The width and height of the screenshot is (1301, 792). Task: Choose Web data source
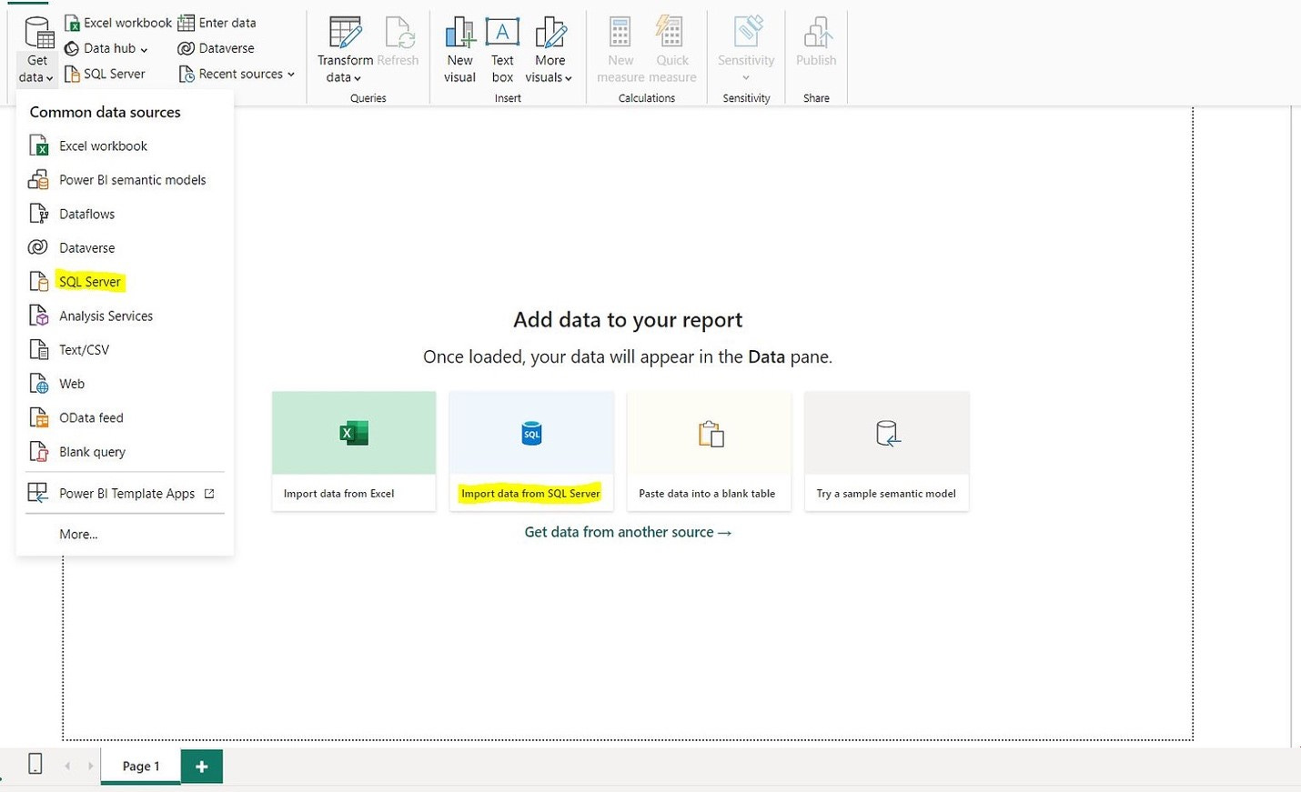(125, 384)
